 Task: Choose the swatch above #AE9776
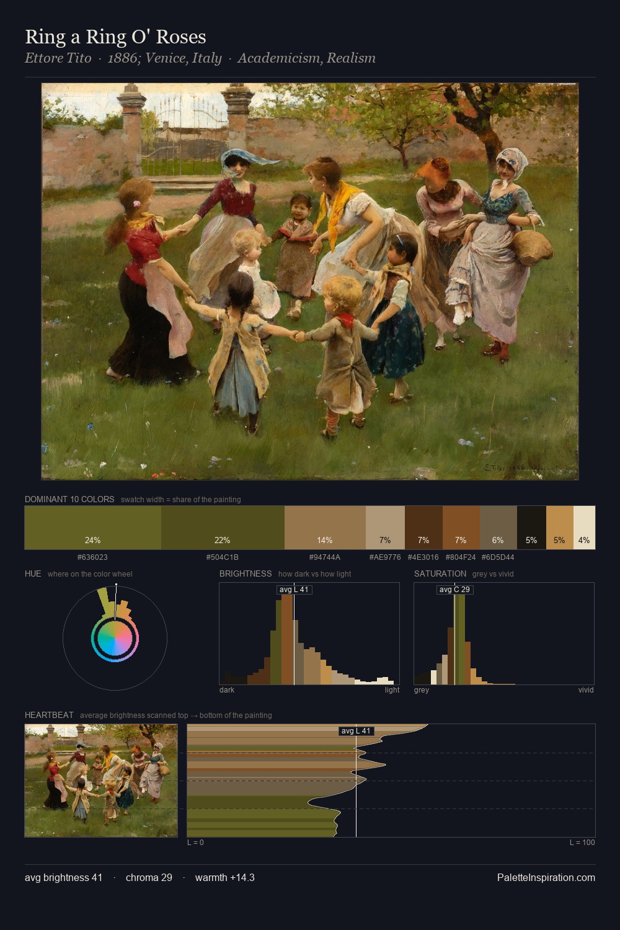pos(385,528)
